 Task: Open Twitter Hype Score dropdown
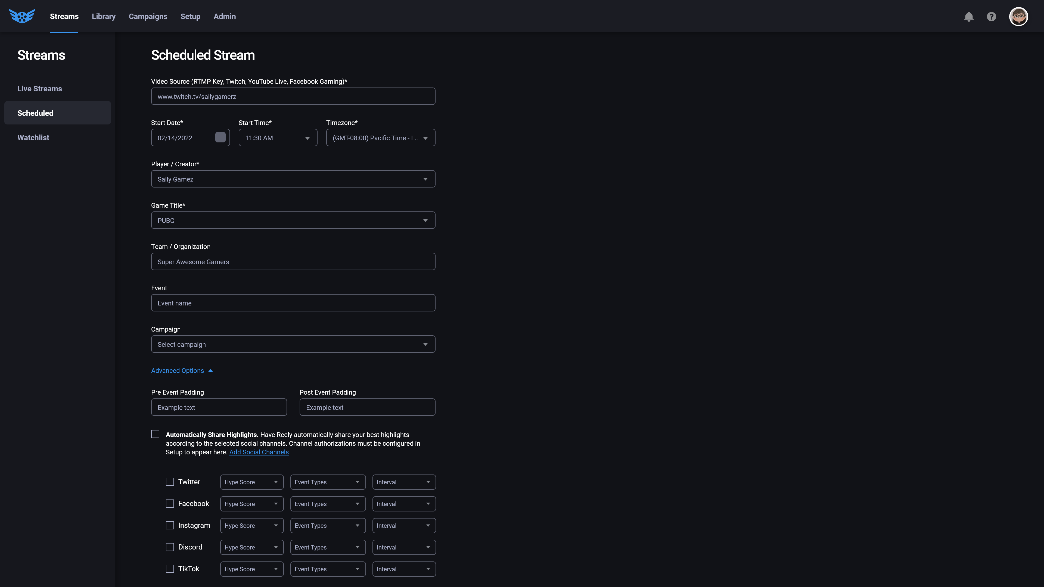(x=252, y=482)
